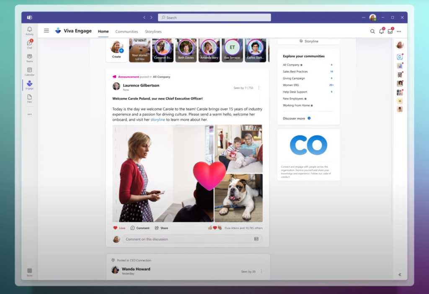Click the Viva Engage search magnifier icon
Screen dimensions: 429x294
(x=372, y=31)
